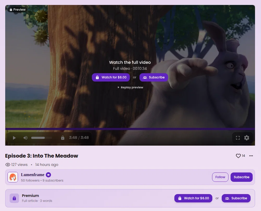Open the Lumenframe channel name link

33,175
